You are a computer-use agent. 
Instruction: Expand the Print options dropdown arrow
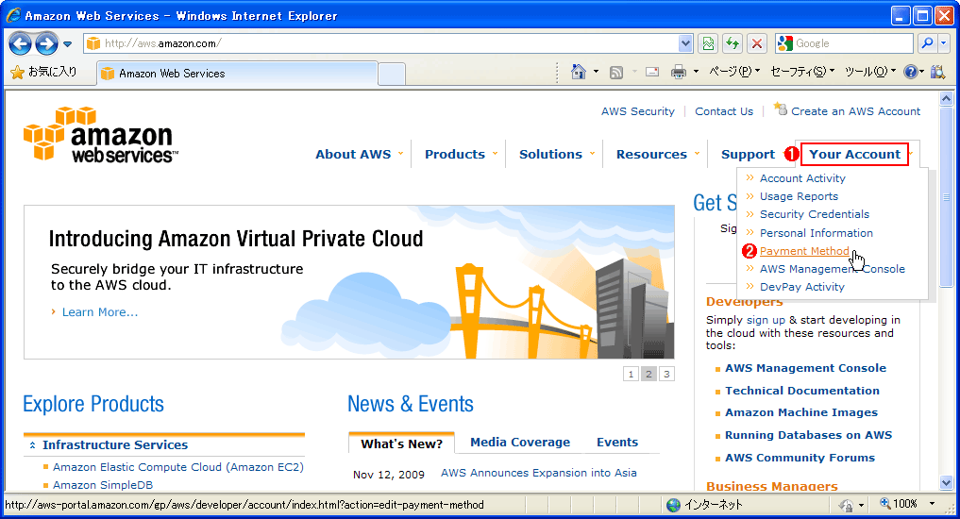[696, 73]
